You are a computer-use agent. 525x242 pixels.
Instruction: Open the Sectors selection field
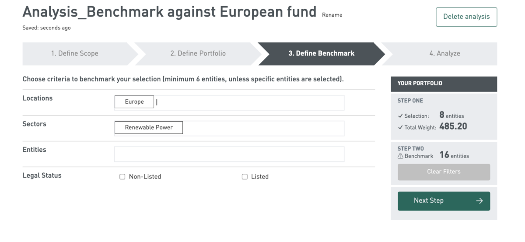(x=229, y=128)
